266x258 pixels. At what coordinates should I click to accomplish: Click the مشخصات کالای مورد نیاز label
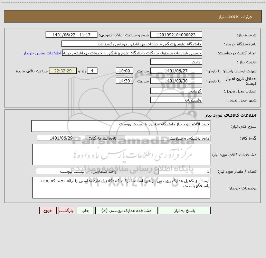[234, 155]
